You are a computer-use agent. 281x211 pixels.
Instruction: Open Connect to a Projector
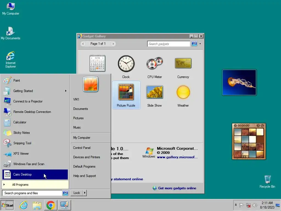coord(35,101)
